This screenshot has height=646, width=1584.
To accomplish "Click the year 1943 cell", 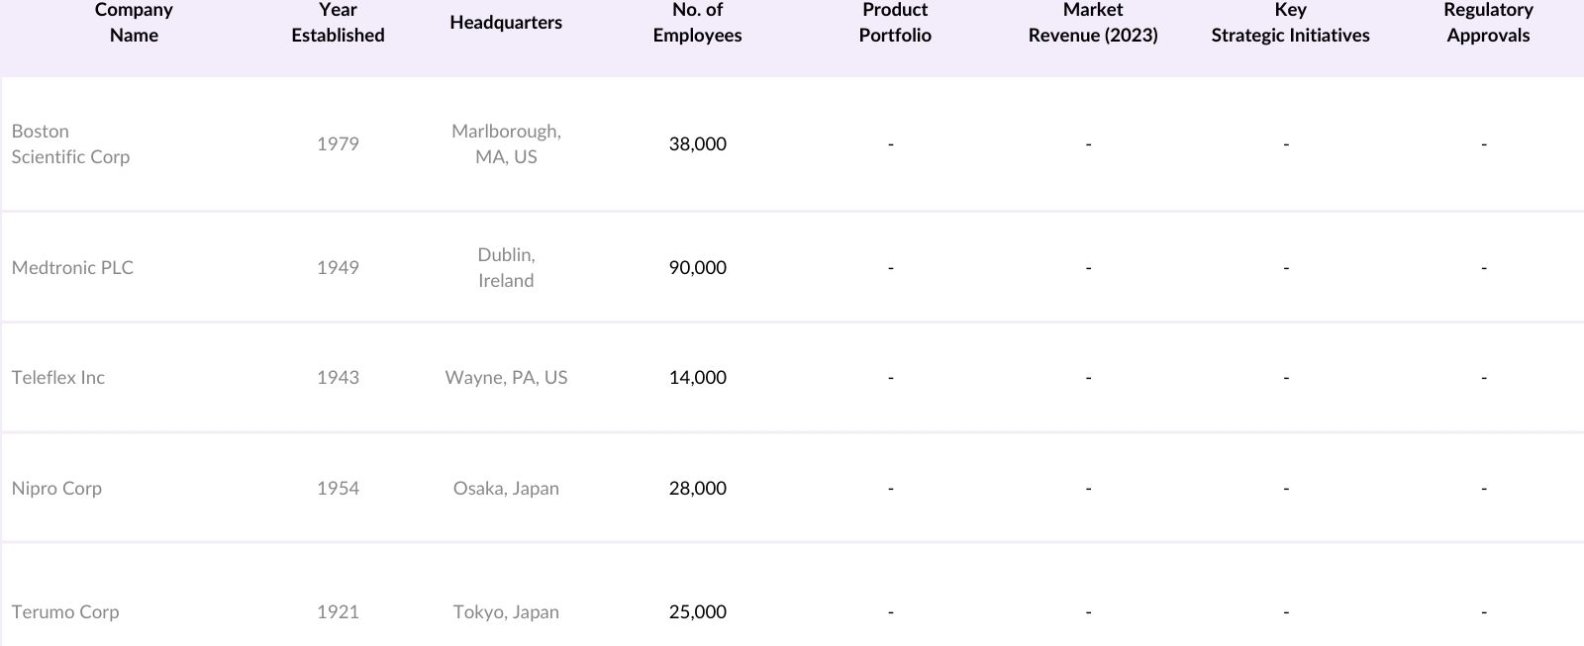I will click(x=338, y=377).
